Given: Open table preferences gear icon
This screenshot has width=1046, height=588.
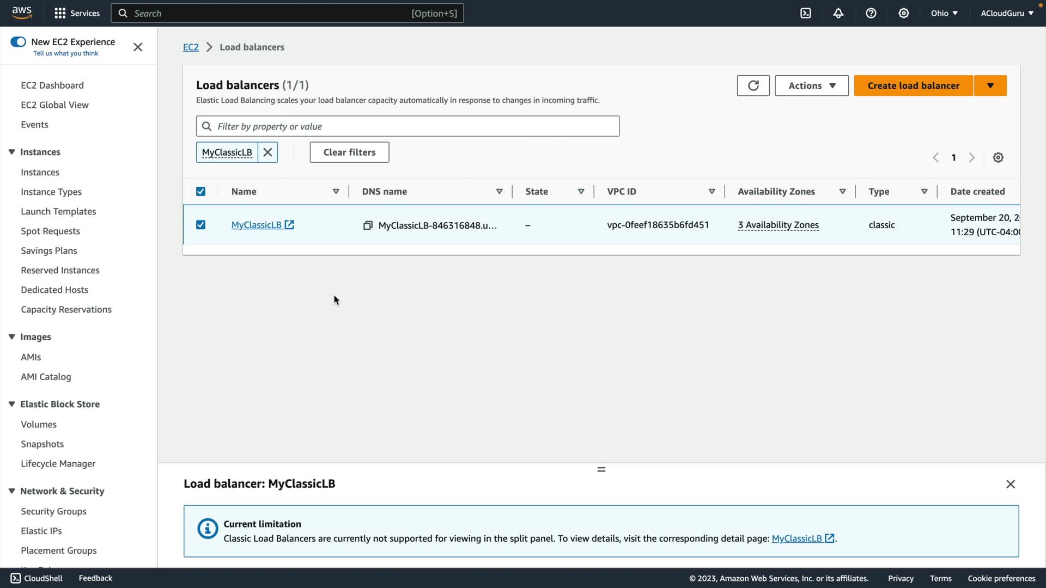Looking at the screenshot, I should pyautogui.click(x=998, y=157).
